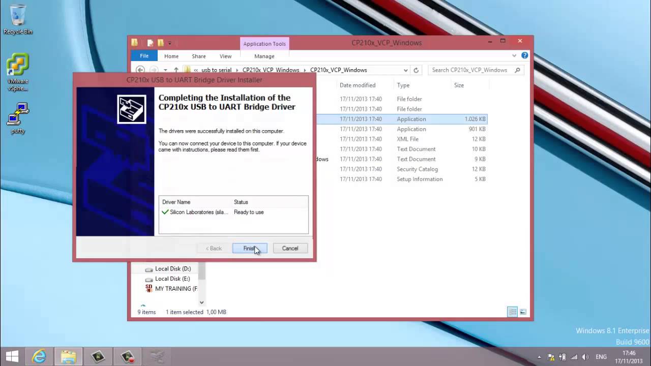This screenshot has width=651, height=366.
Task: Click 'usb to serial' in the address path
Action: point(216,70)
